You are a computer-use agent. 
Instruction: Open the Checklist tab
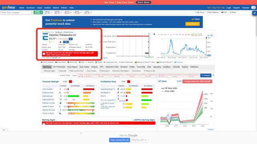coord(176,67)
